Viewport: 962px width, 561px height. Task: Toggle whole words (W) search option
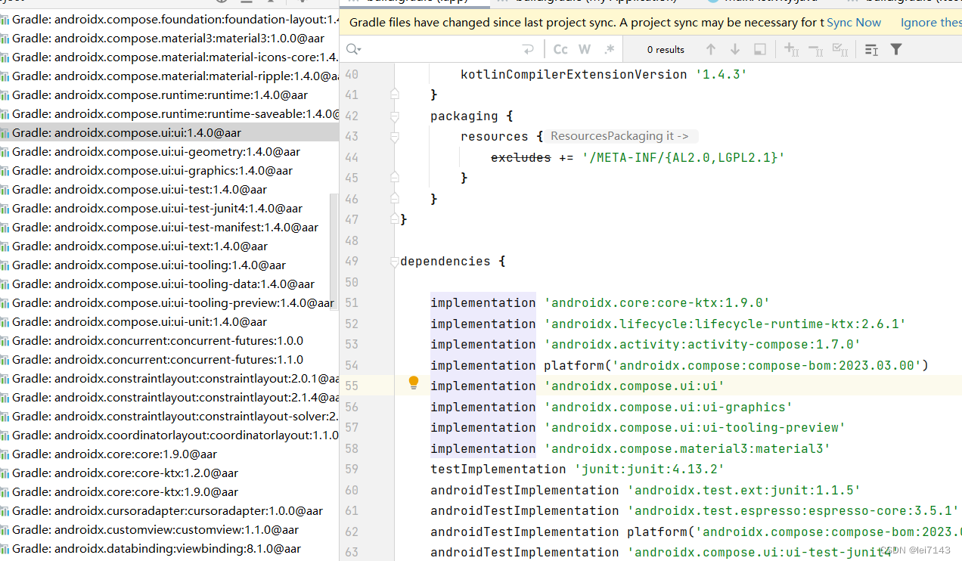pyautogui.click(x=584, y=48)
